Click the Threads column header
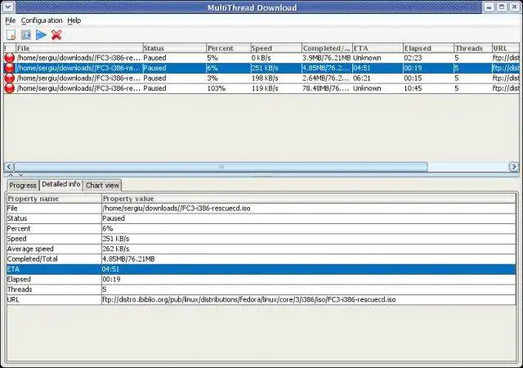 473,48
